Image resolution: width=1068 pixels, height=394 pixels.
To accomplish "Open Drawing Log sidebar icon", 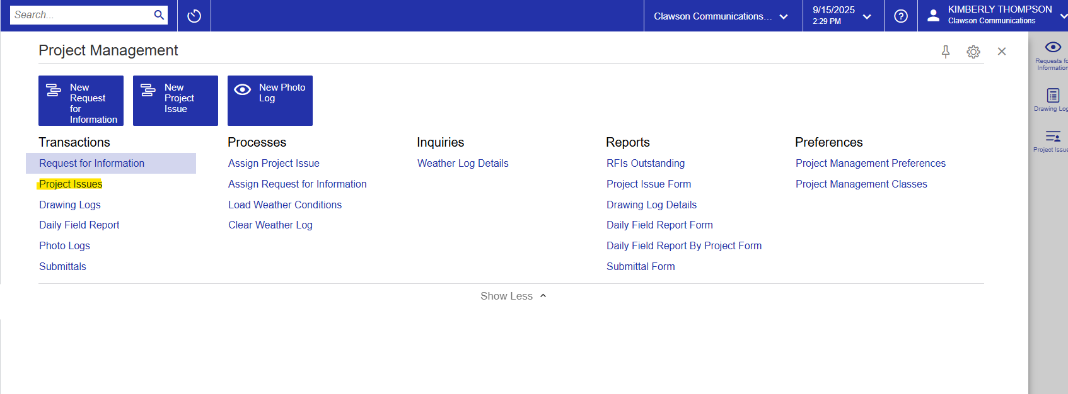I will [1052, 99].
